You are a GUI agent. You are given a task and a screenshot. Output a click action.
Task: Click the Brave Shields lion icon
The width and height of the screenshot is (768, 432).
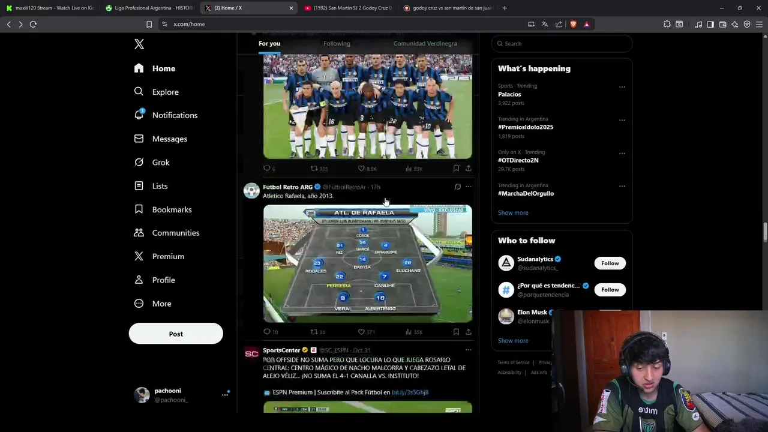click(x=573, y=24)
